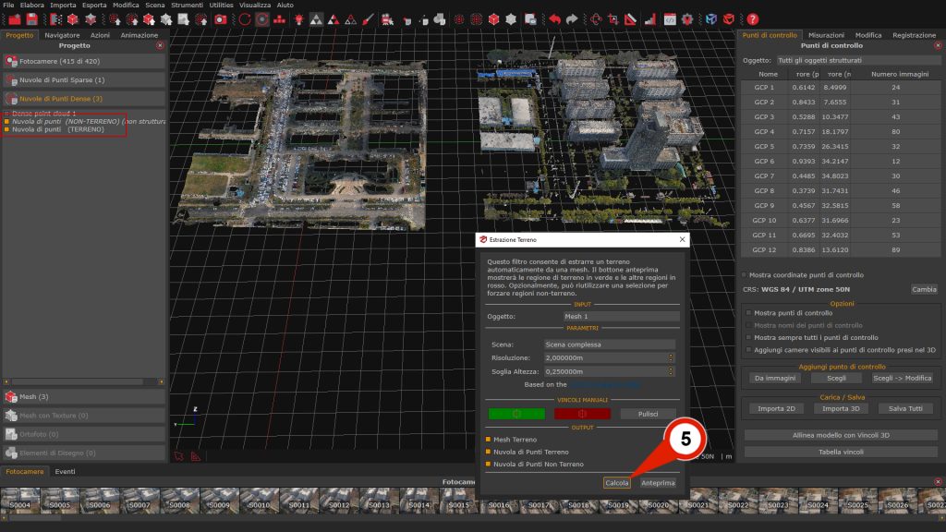Expand the Mesh (3) section
This screenshot has width=946, height=532.
point(84,396)
